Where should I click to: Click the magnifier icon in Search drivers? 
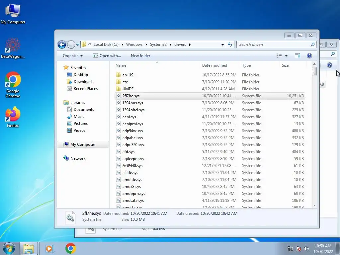(312, 44)
